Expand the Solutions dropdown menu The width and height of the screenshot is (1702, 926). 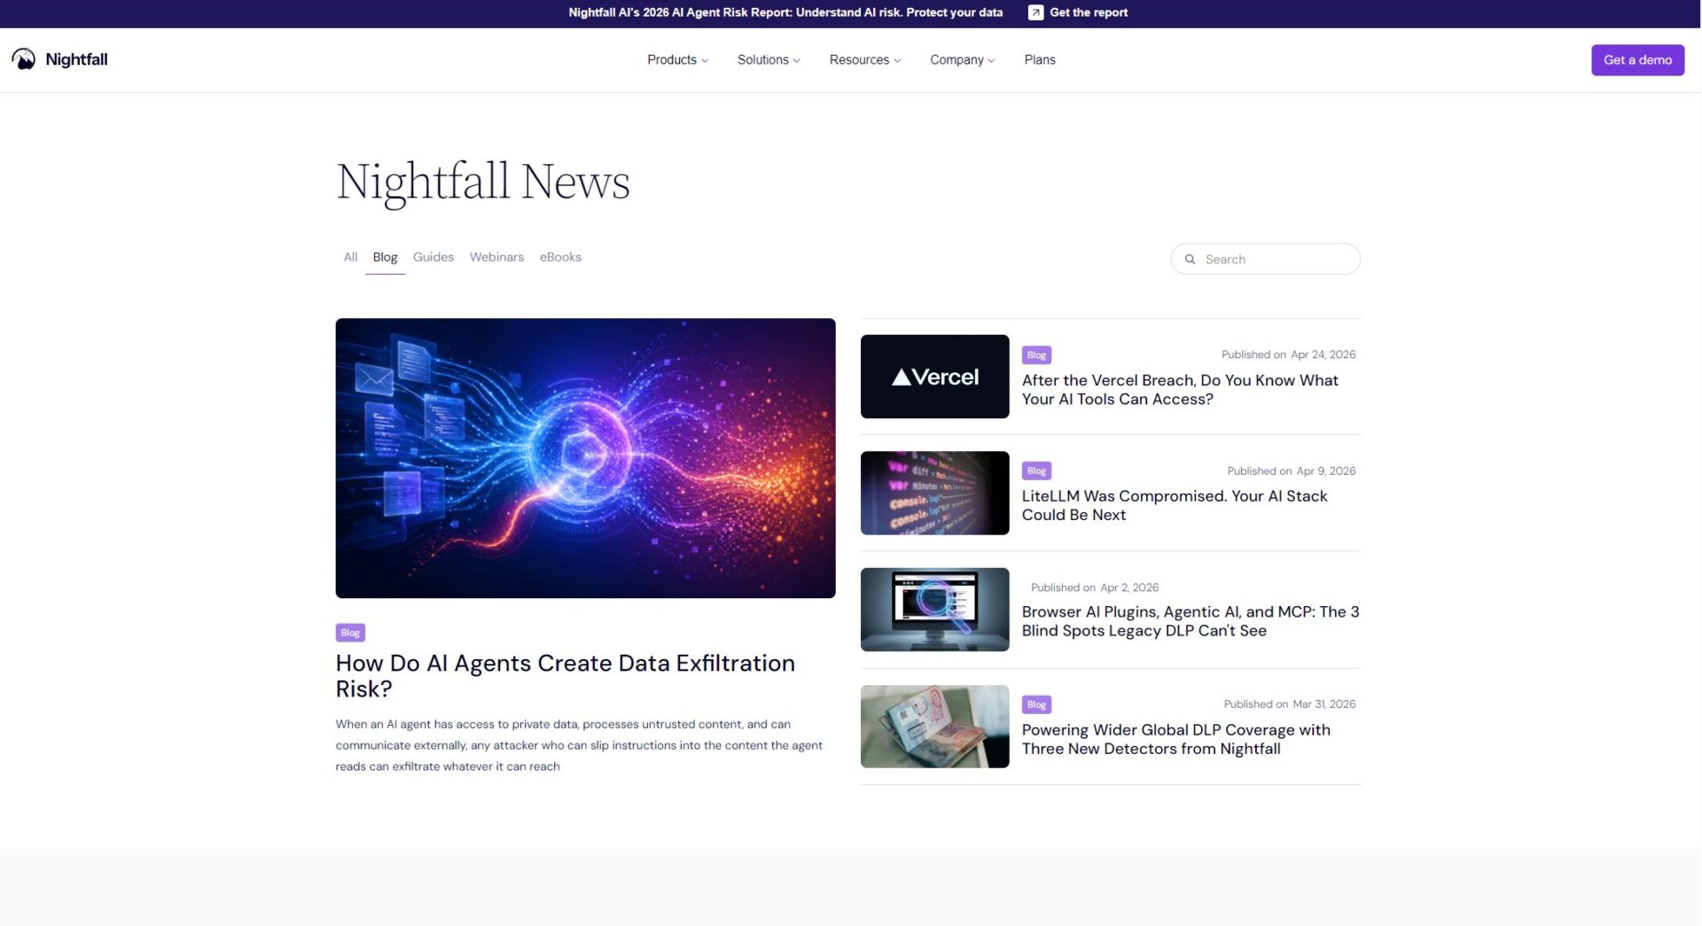[x=769, y=60]
